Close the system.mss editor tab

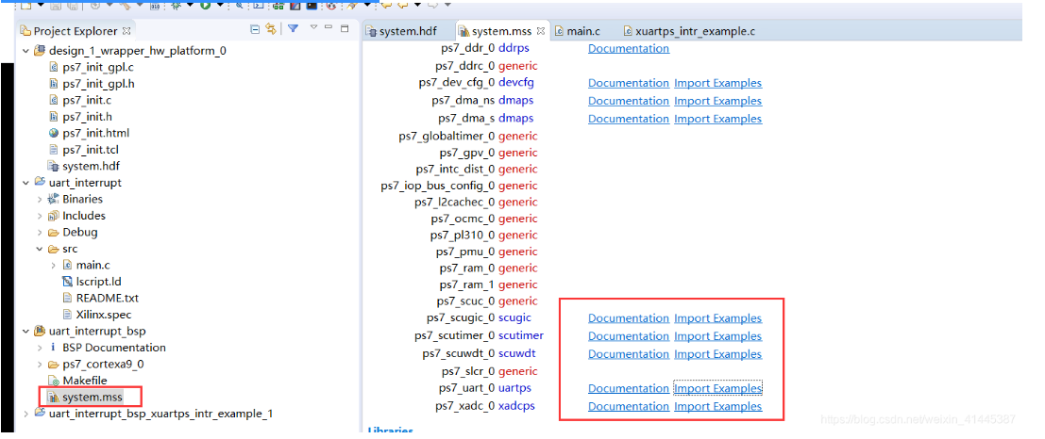tap(542, 31)
